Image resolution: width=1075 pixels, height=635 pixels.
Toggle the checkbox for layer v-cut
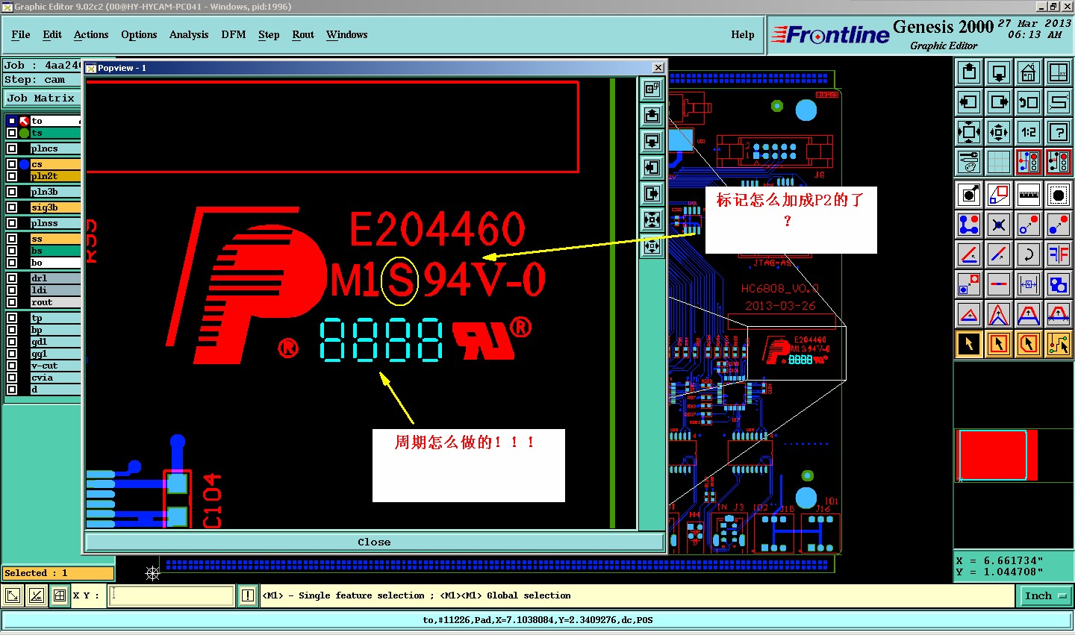pos(12,366)
